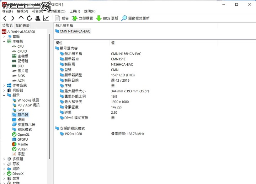Image resolution: width=256 pixels, height=184 pixels.
Task: Switch to the 功能表 tab
Action: [7, 25]
